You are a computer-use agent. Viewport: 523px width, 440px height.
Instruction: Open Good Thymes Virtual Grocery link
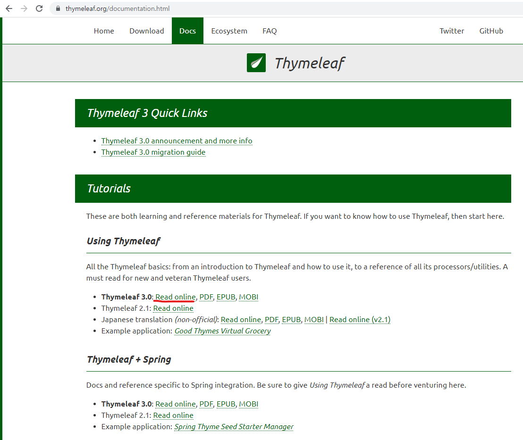point(222,331)
